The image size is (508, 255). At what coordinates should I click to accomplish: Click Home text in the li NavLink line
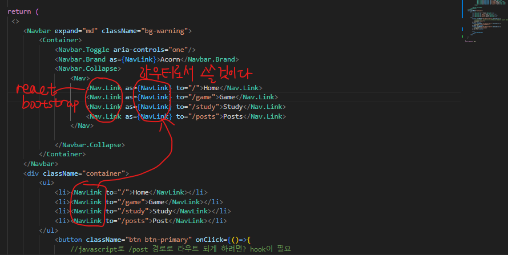point(140,192)
